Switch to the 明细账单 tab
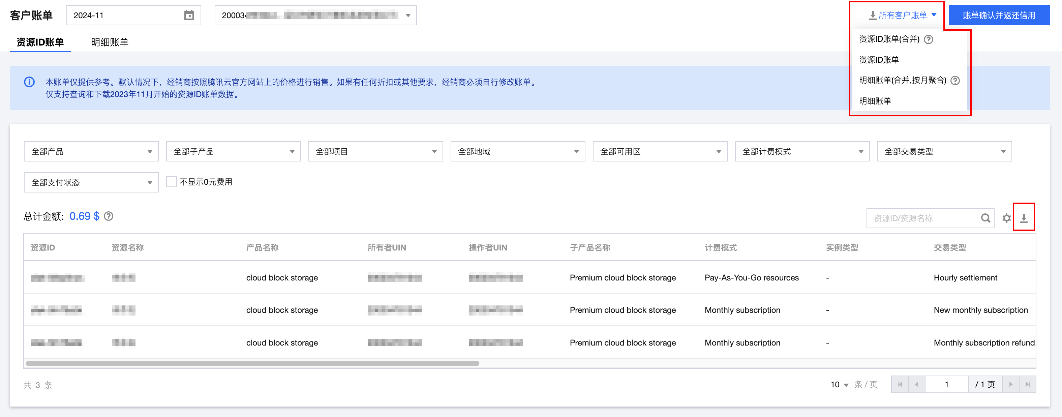The width and height of the screenshot is (1062, 417). pos(110,42)
